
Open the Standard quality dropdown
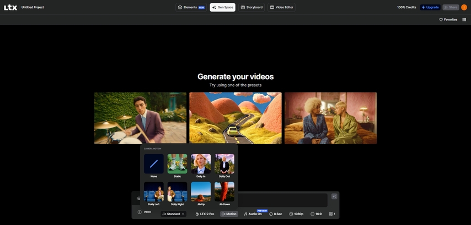point(173,214)
